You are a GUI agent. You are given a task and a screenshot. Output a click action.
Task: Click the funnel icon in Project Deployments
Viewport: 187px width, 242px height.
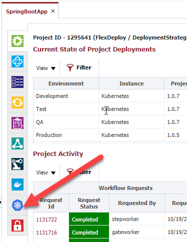tap(70, 67)
